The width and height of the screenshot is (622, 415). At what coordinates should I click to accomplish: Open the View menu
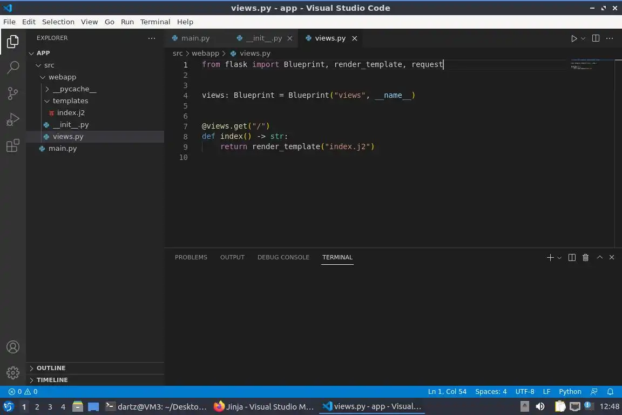coord(89,22)
